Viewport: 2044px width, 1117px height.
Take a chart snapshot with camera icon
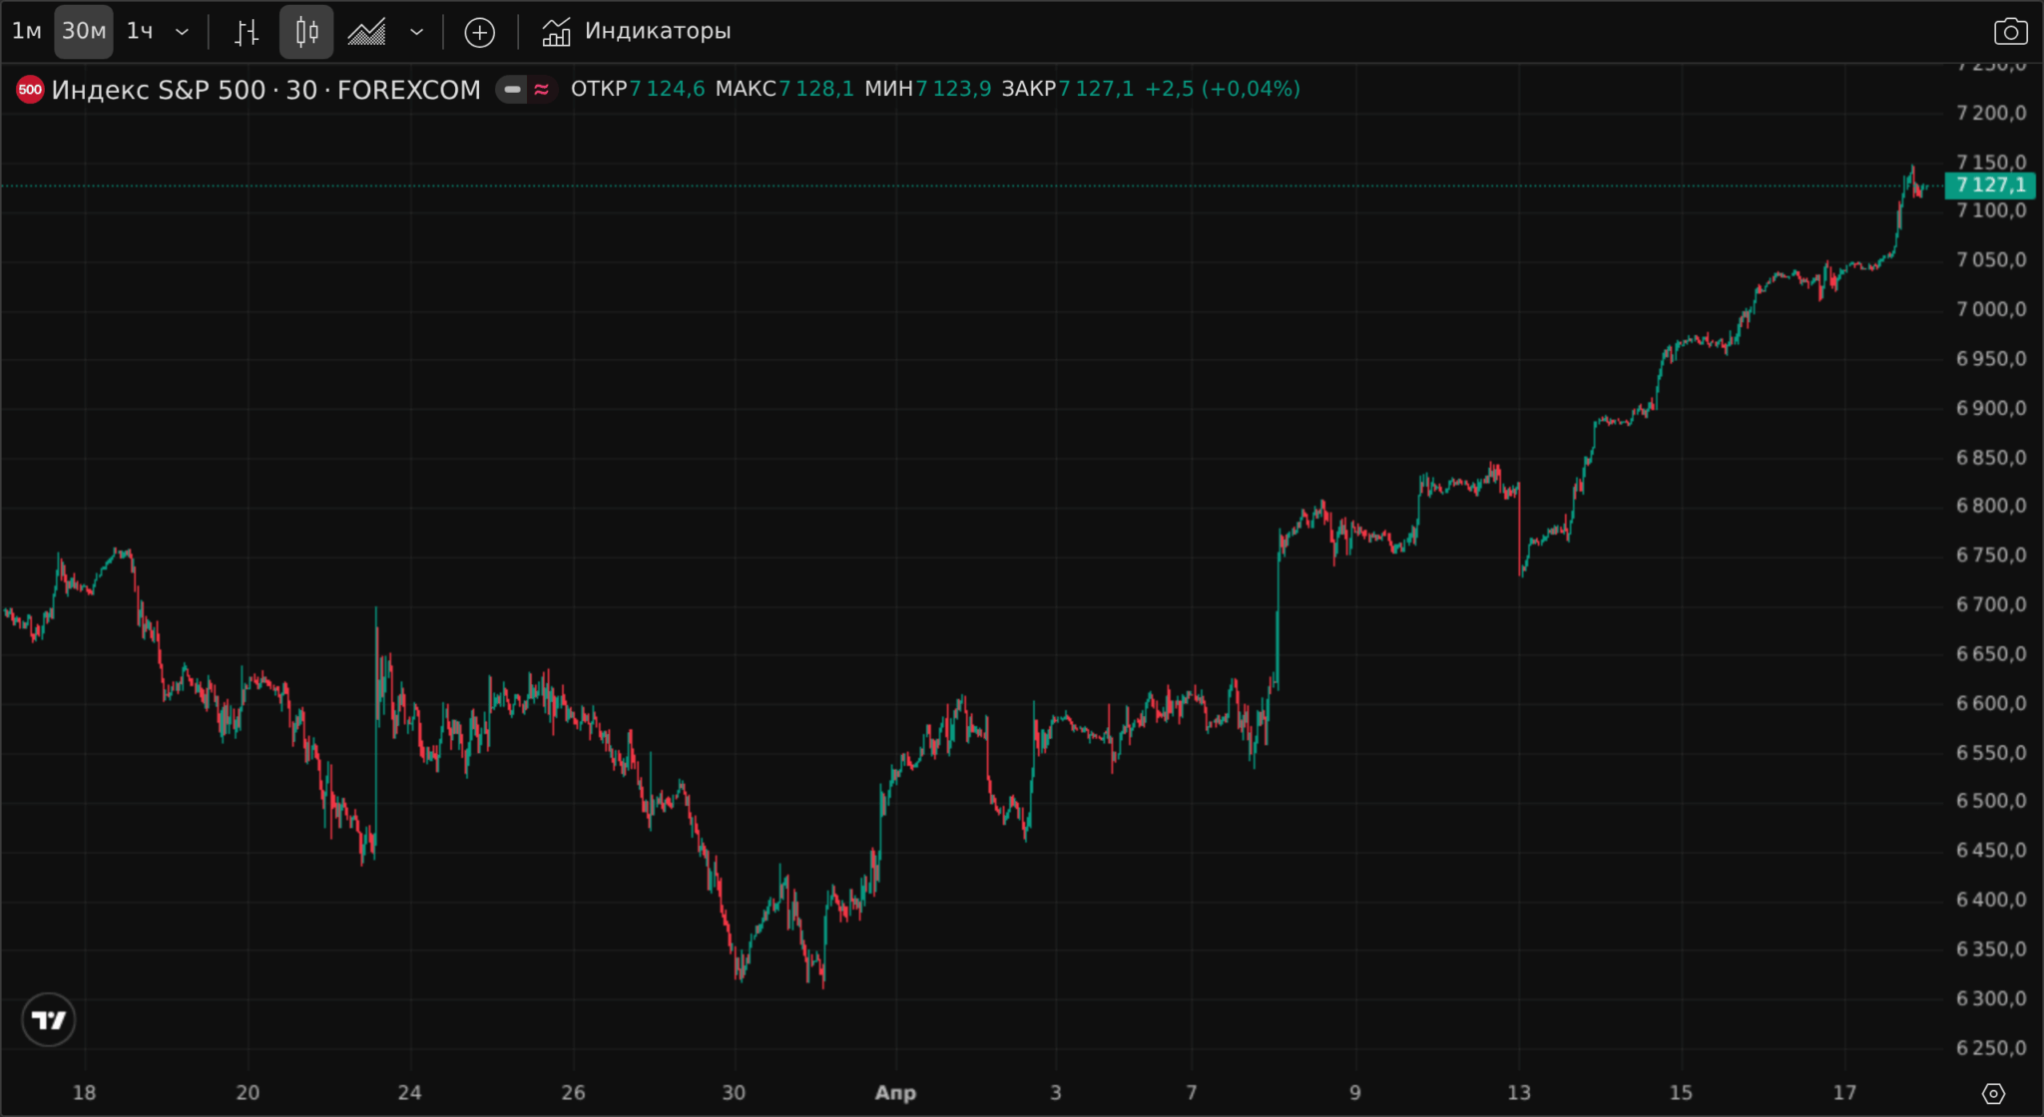(x=2010, y=32)
